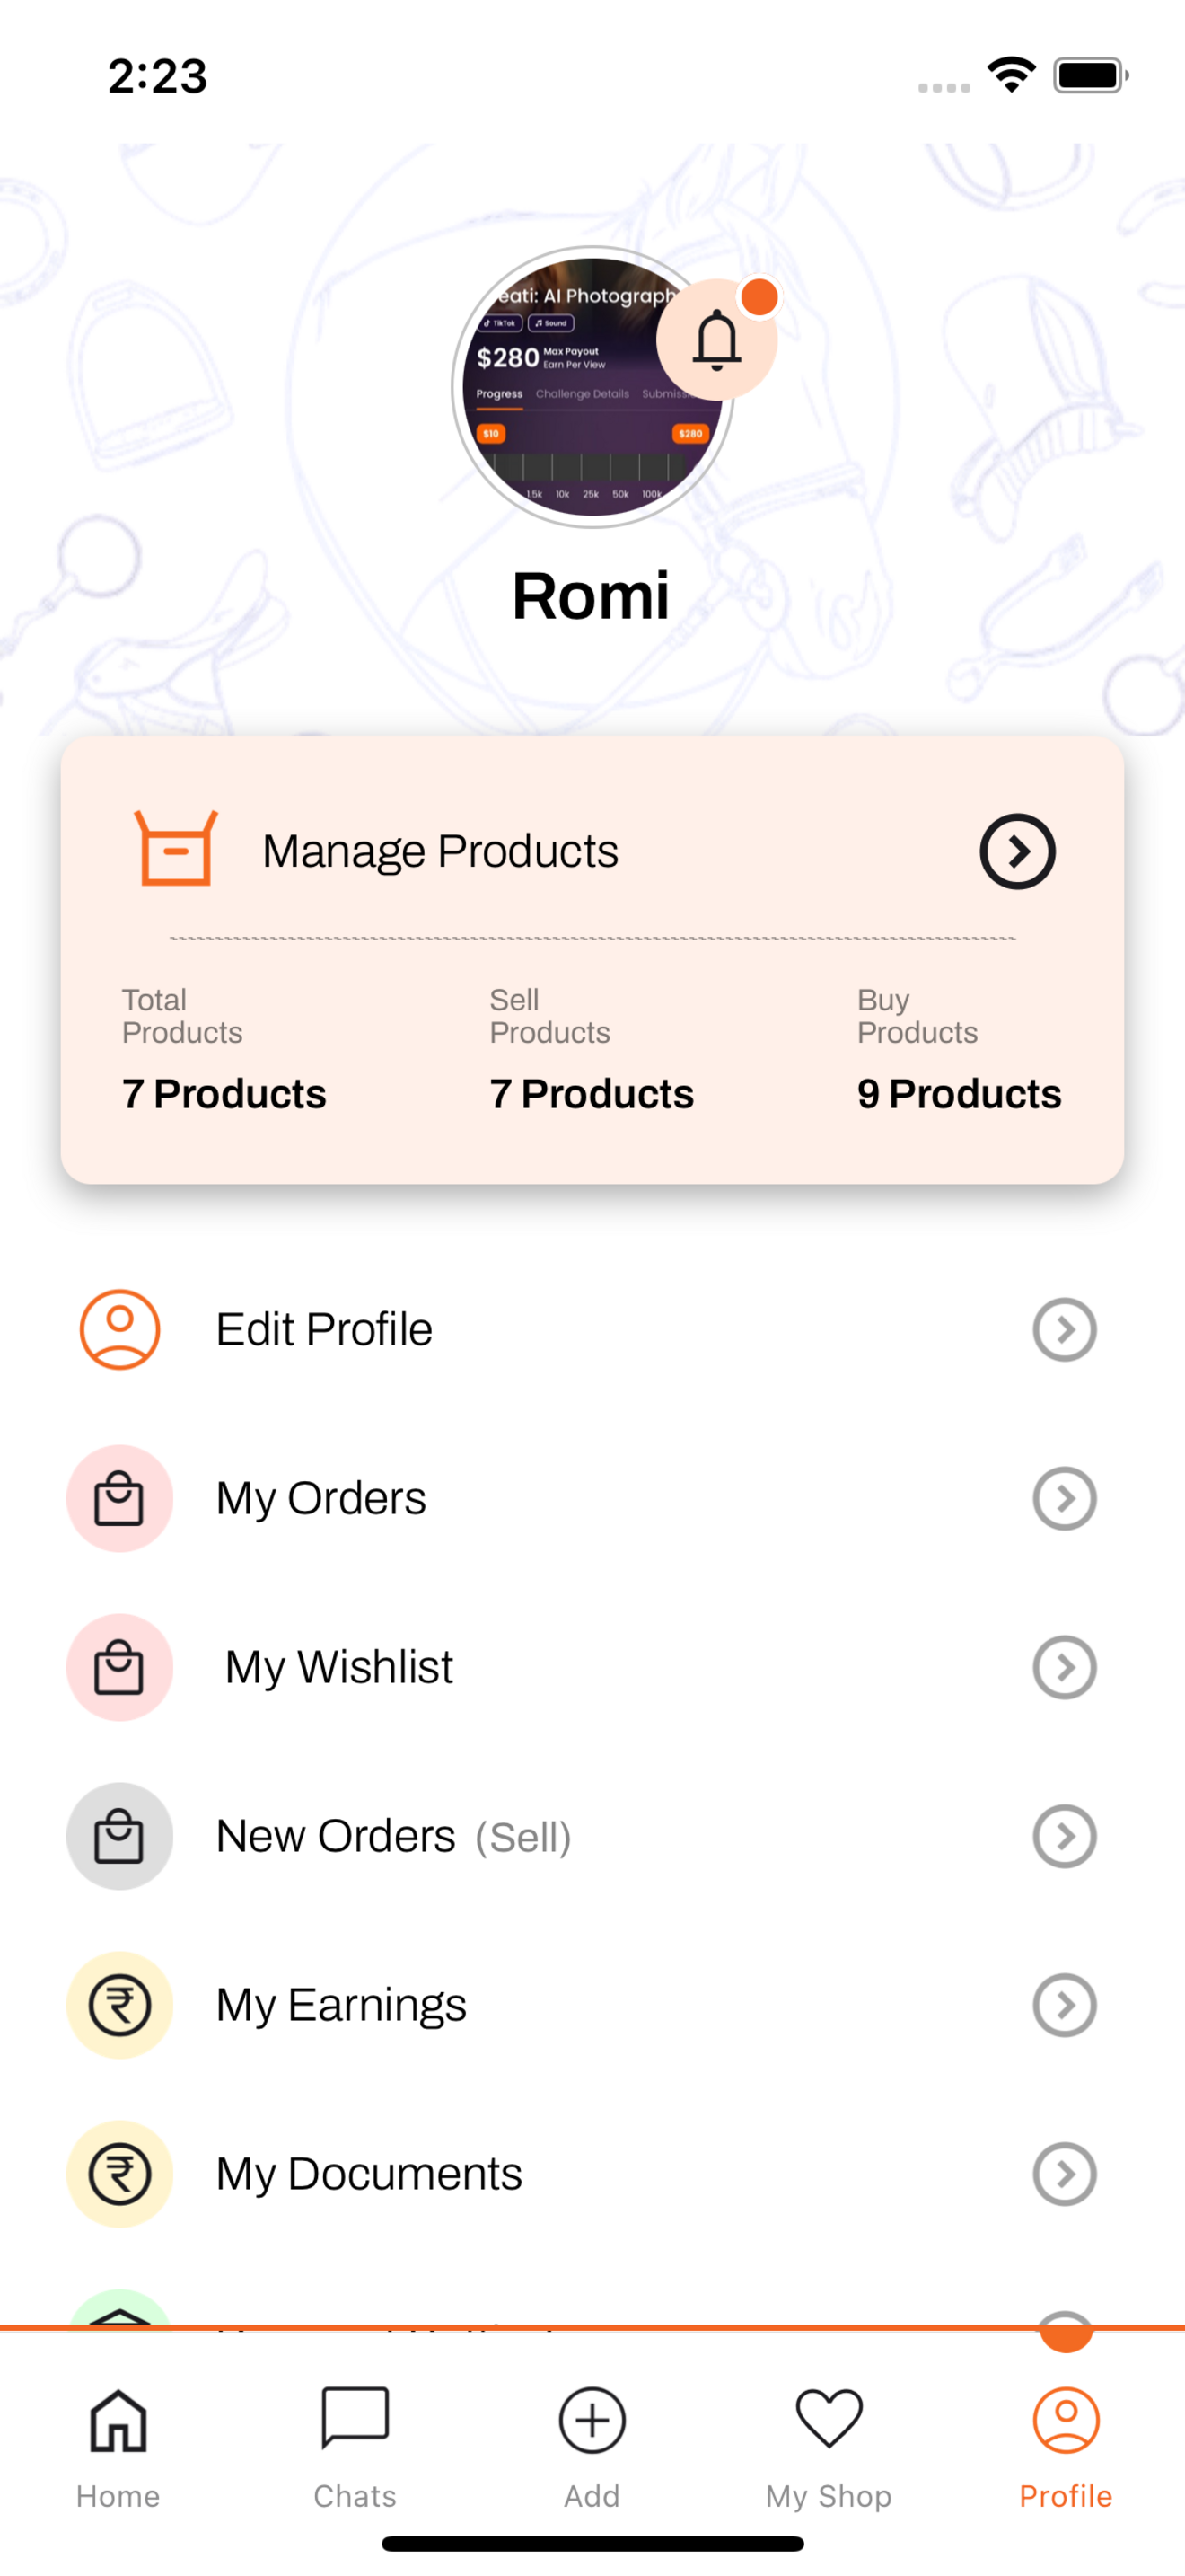
Task: Click the 2:23 clock in status bar
Action: point(158,76)
